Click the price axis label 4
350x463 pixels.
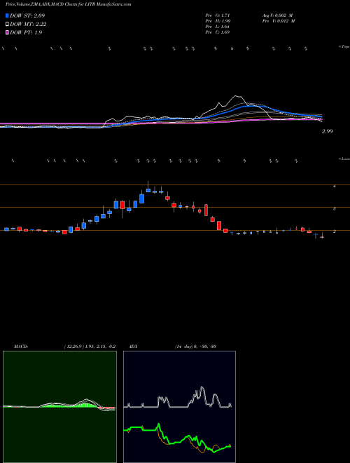334,187
